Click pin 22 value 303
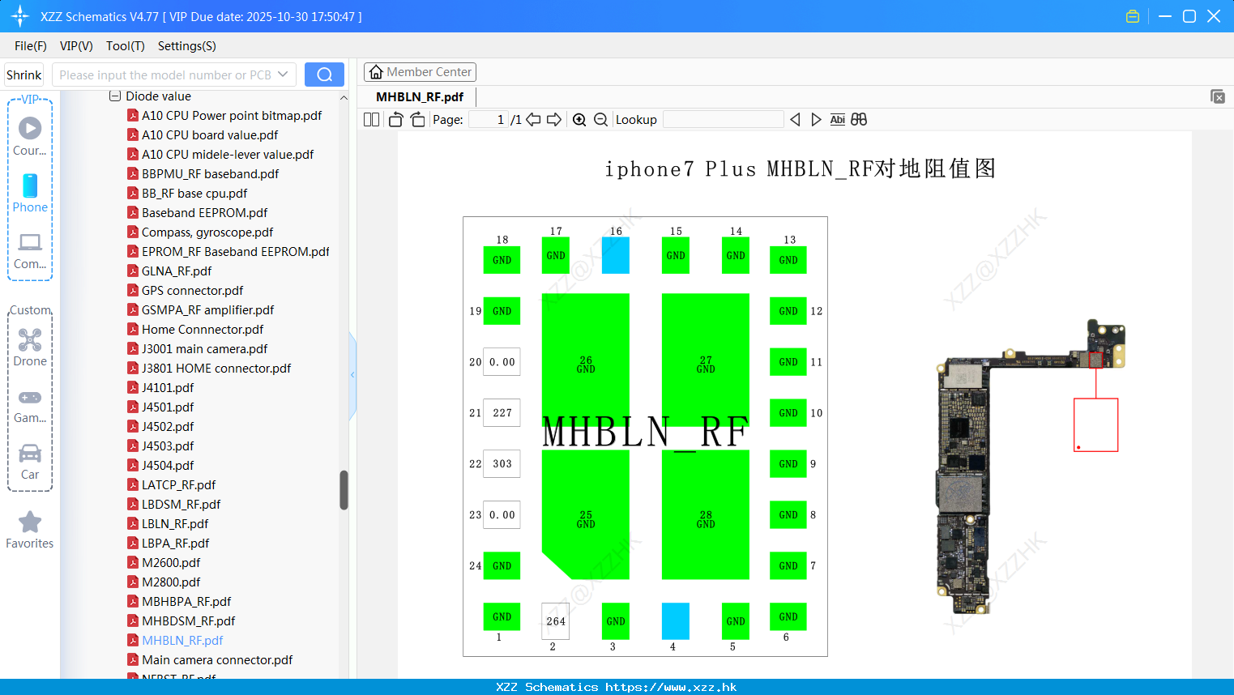Viewport: 1234px width, 695px height. 502,464
